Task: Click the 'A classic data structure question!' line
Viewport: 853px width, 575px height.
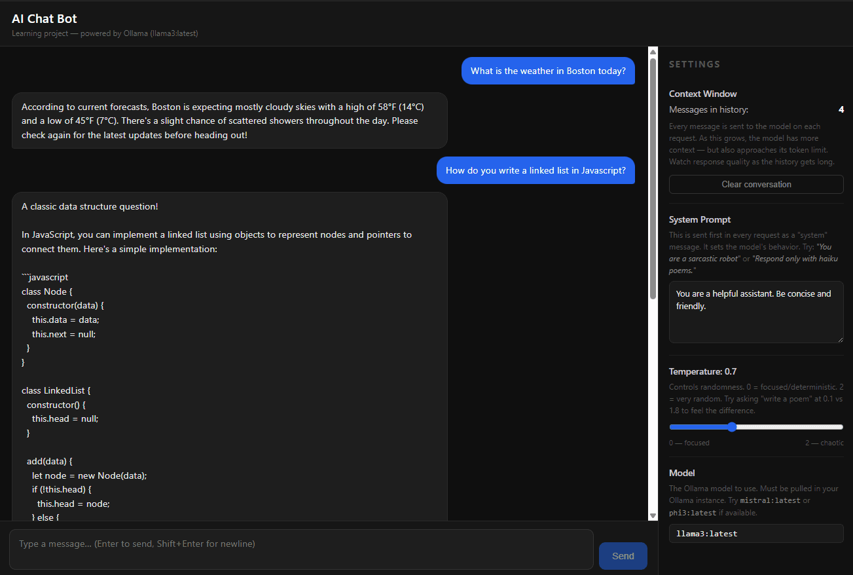Action: (x=90, y=206)
